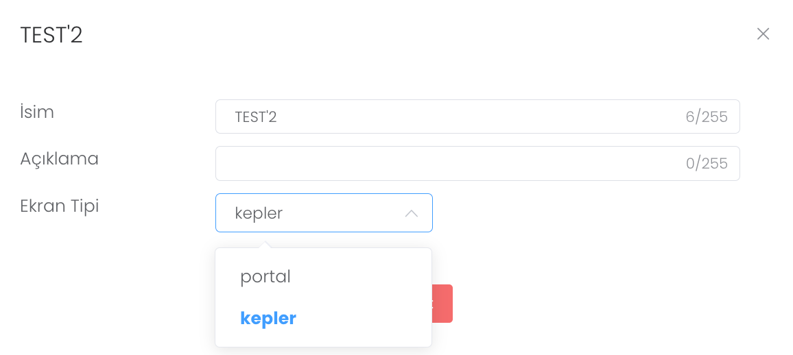Image resolution: width=793 pixels, height=355 pixels.
Task: Close the TEST'2 dialog with the X icon
Action: click(763, 34)
